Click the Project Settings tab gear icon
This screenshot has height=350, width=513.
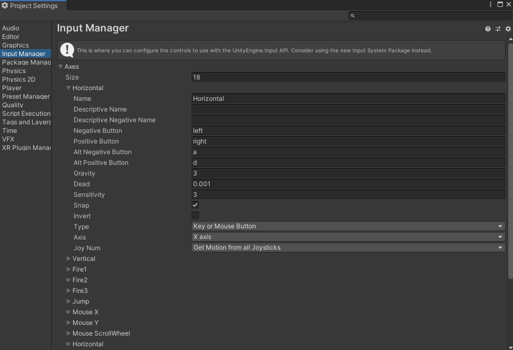(5, 6)
